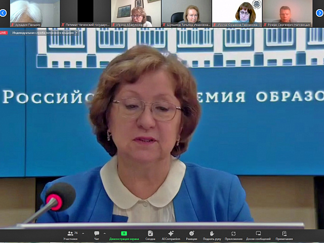The height and width of the screenshot is (243, 324).
Task: Open the Примечания notes icon
Action: point(284,233)
